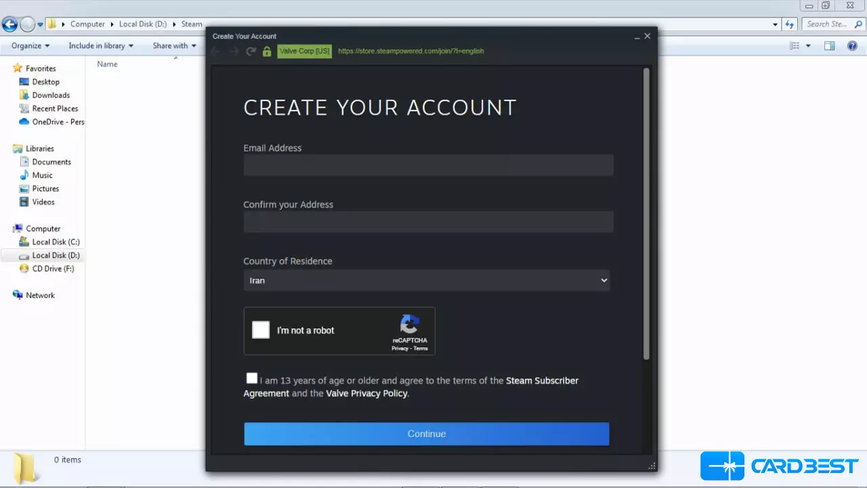Click the Email Address input field

pos(428,165)
